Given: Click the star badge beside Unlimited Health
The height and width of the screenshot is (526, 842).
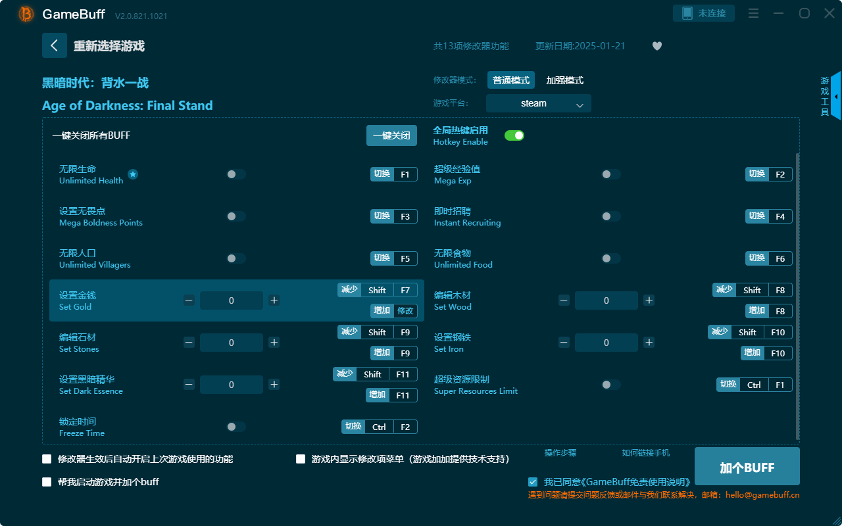Looking at the screenshot, I should (x=133, y=174).
